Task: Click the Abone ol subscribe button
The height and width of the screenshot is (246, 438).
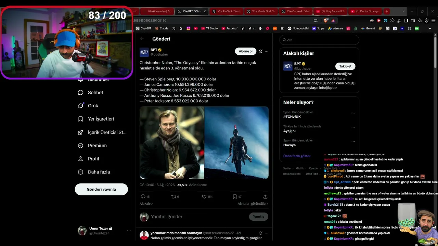Action: (246, 51)
